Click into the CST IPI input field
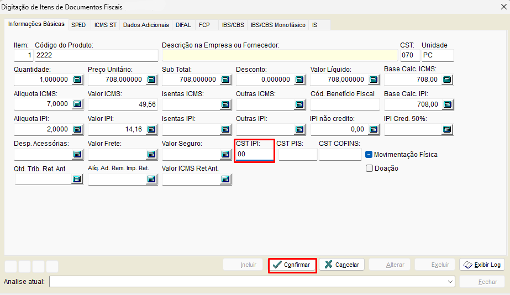 click(254, 155)
